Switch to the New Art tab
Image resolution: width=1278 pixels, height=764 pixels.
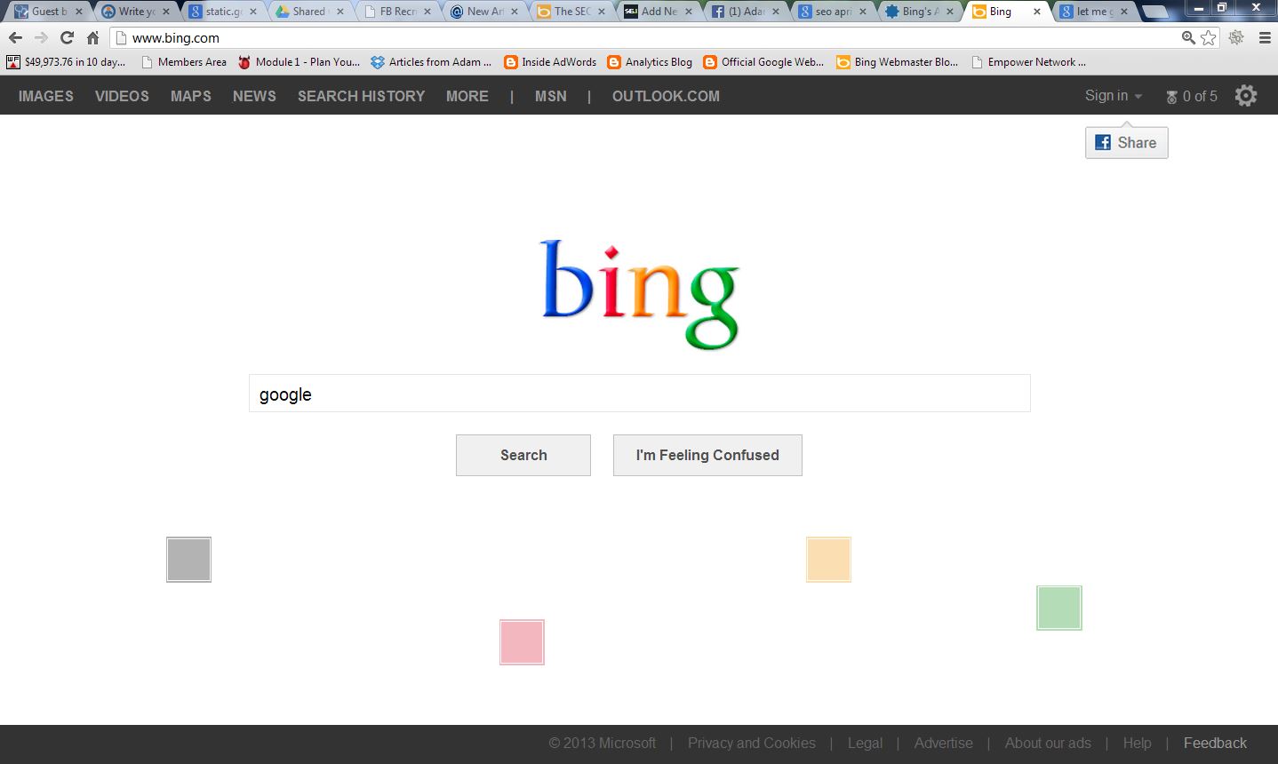pyautogui.click(x=483, y=12)
